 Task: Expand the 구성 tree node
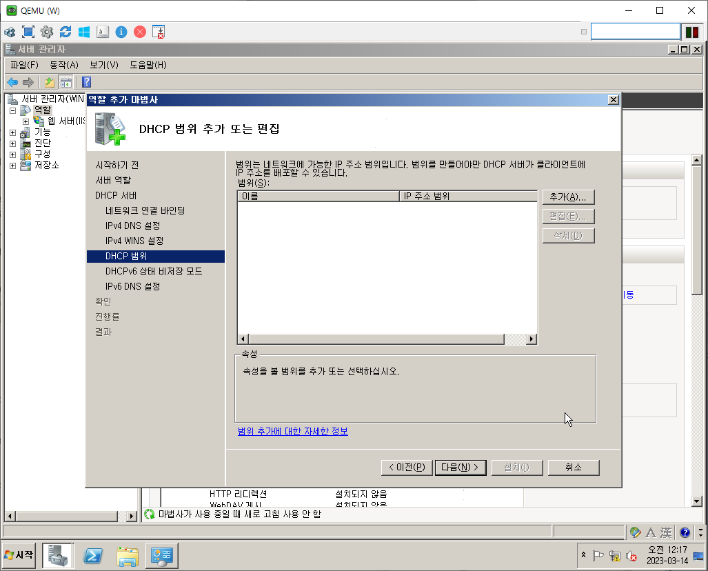[x=12, y=154]
